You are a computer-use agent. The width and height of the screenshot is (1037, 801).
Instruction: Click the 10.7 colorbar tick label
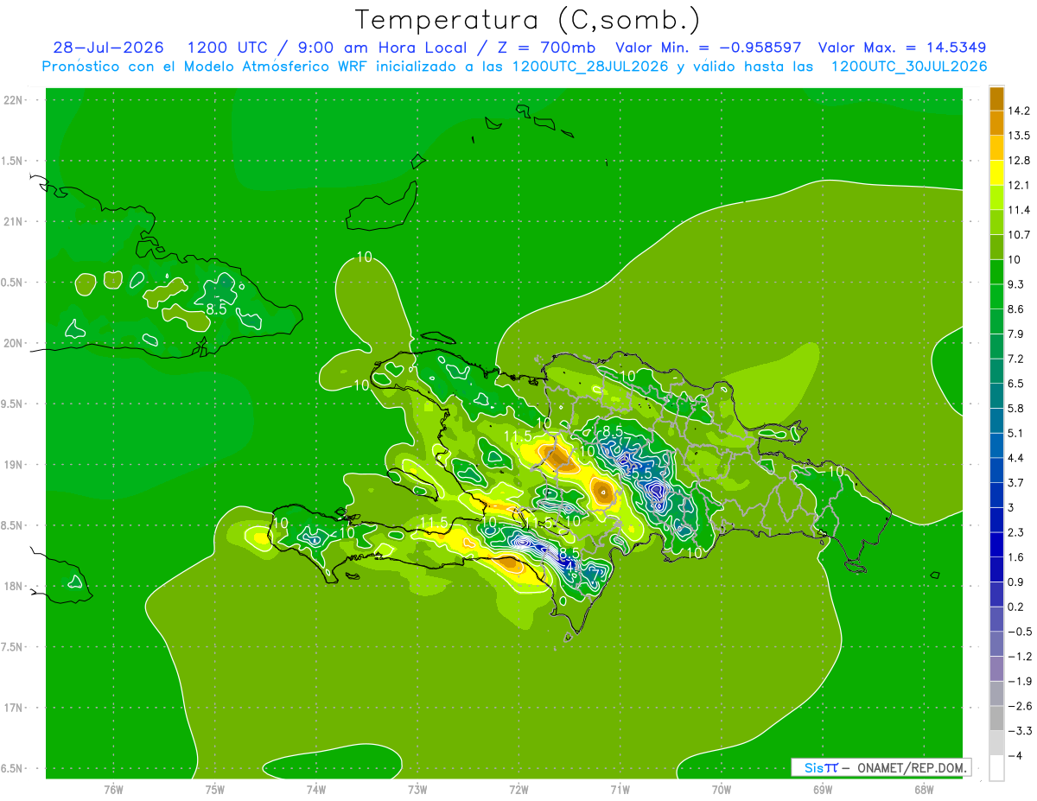pyautogui.click(x=1020, y=235)
